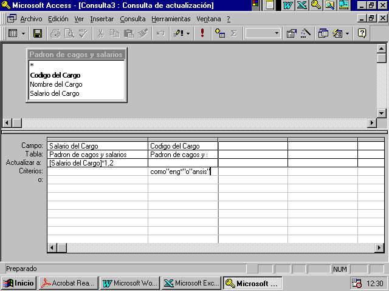389x291 pixels.
Task: Open Print Preview from toolbar
Action: click(x=69, y=33)
